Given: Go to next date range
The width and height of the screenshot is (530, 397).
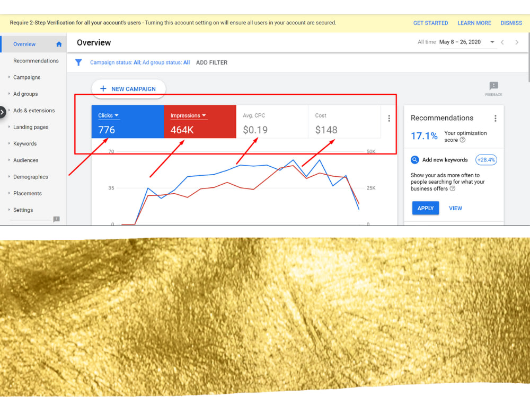Looking at the screenshot, I should click(516, 42).
